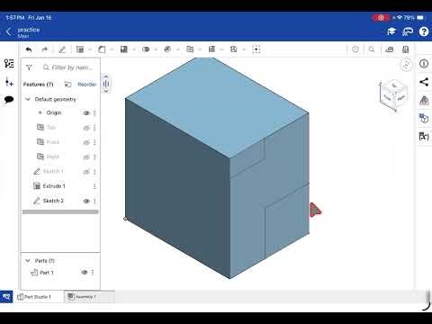Click the battery icon in status bar

click(x=420, y=18)
